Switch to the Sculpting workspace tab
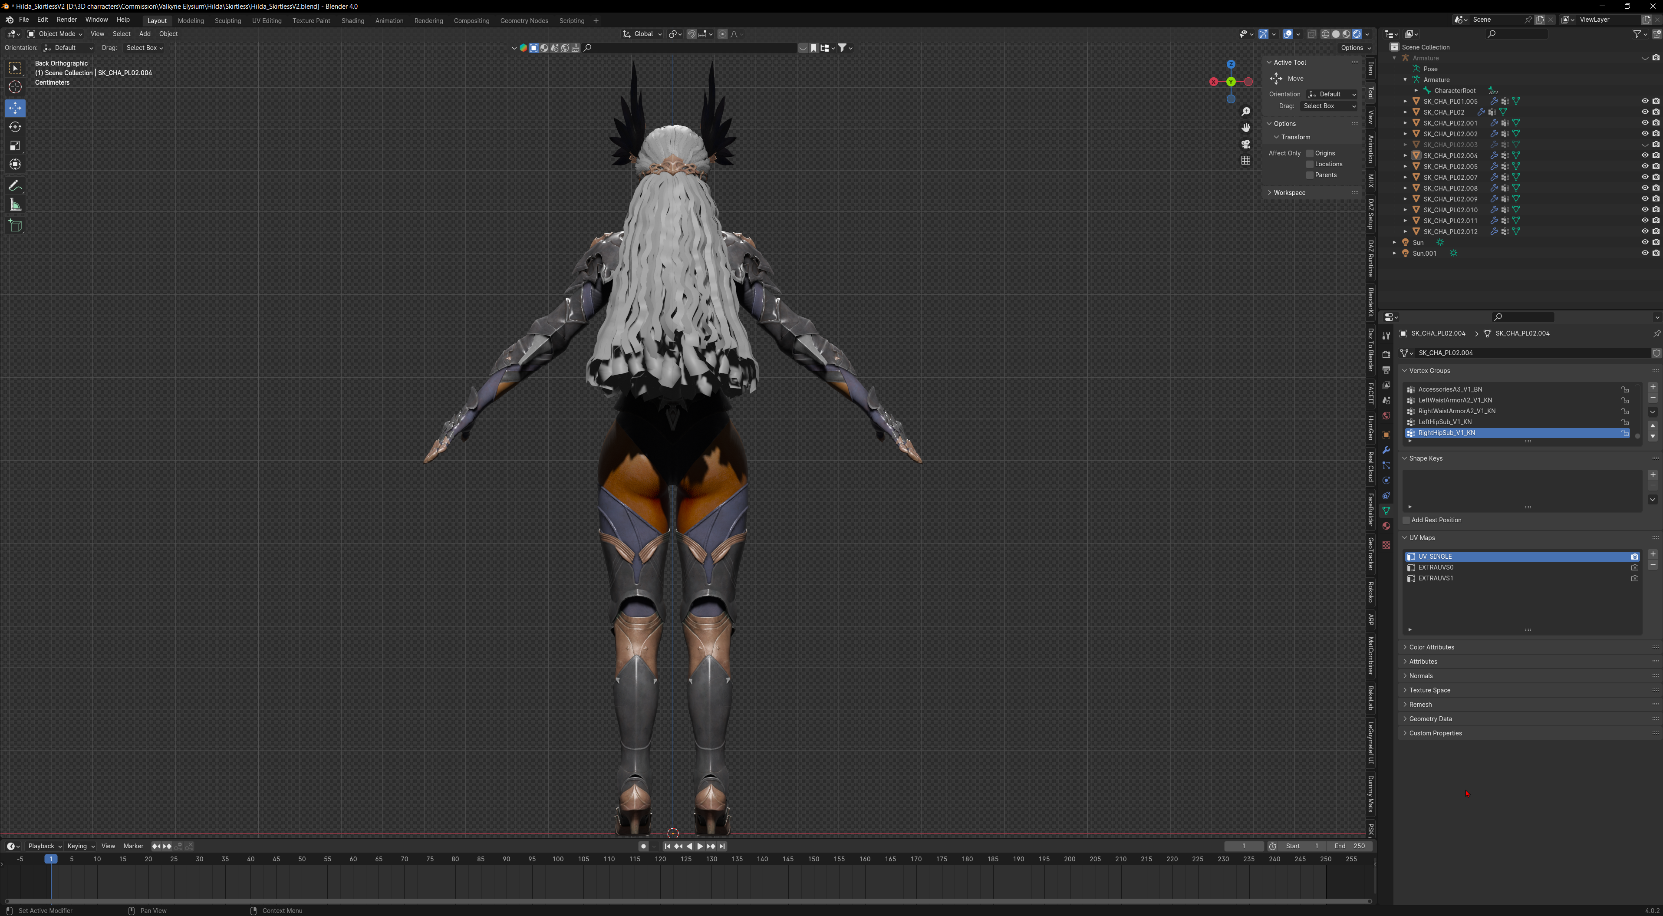This screenshot has width=1663, height=916. click(x=228, y=21)
